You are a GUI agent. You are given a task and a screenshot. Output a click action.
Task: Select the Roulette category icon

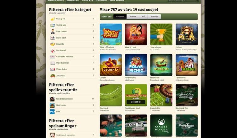click(x=53, y=44)
